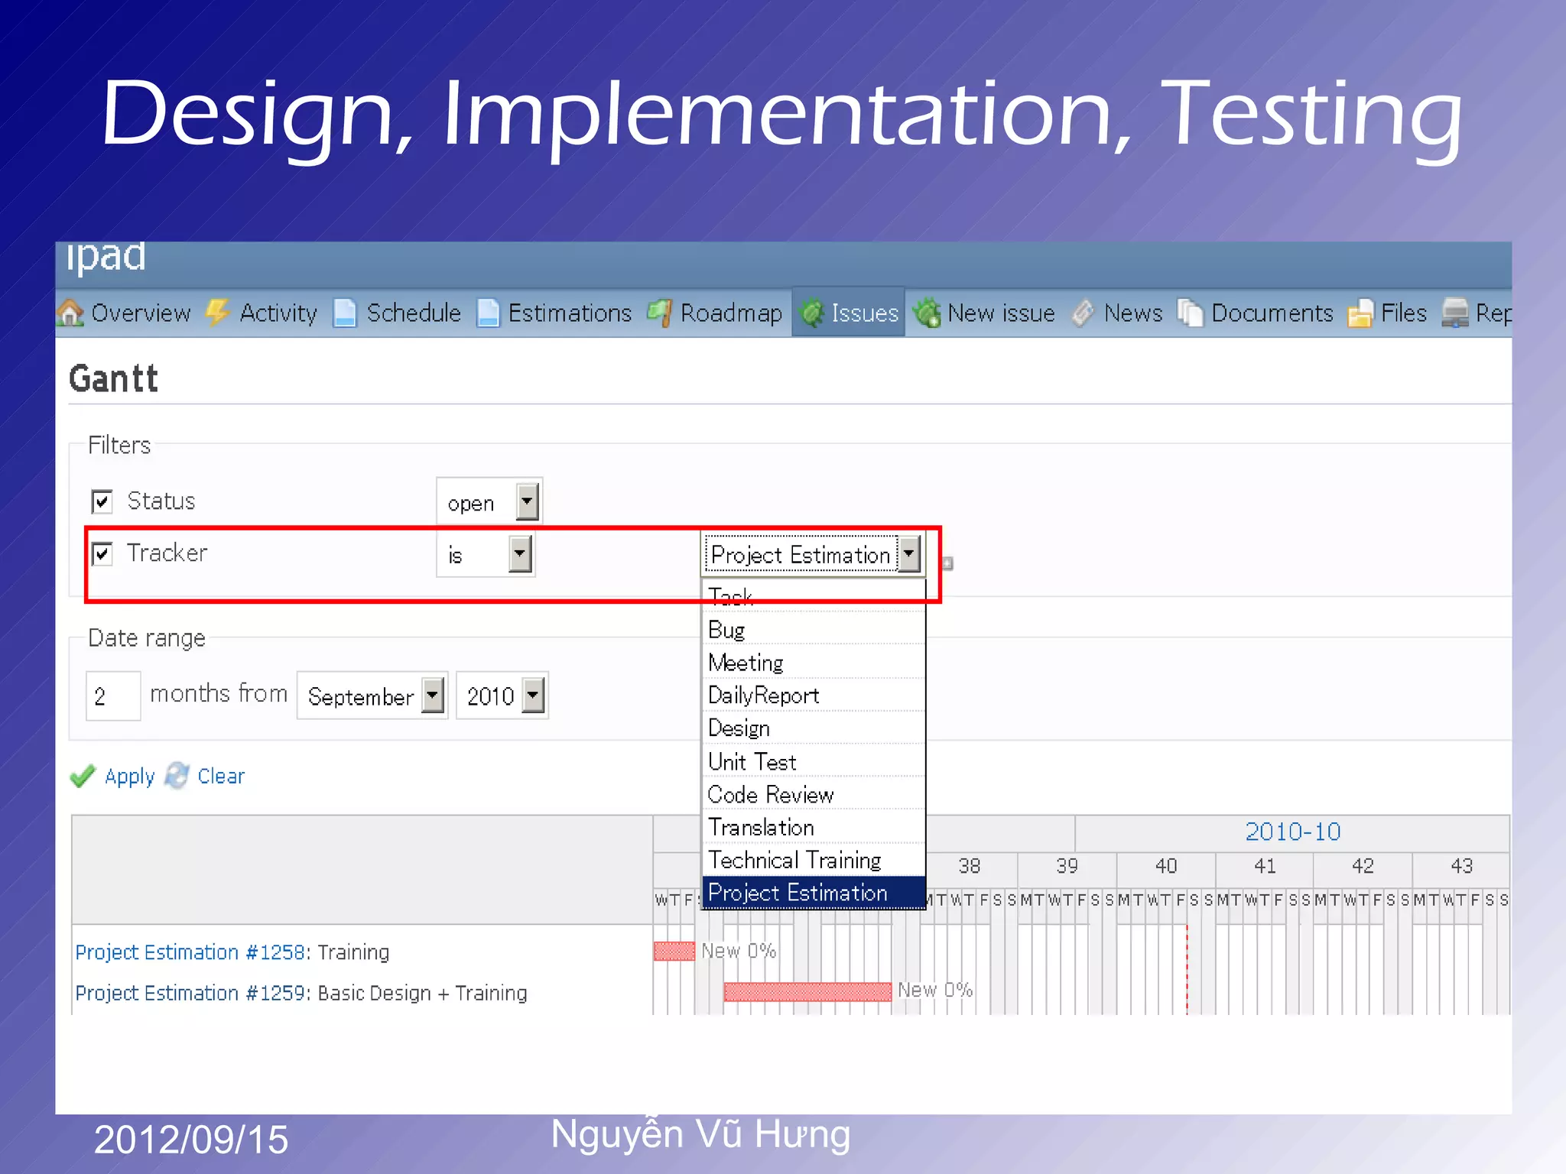Click the Repository server icon
Viewport: 1566px width, 1174px height.
pyautogui.click(x=1454, y=313)
